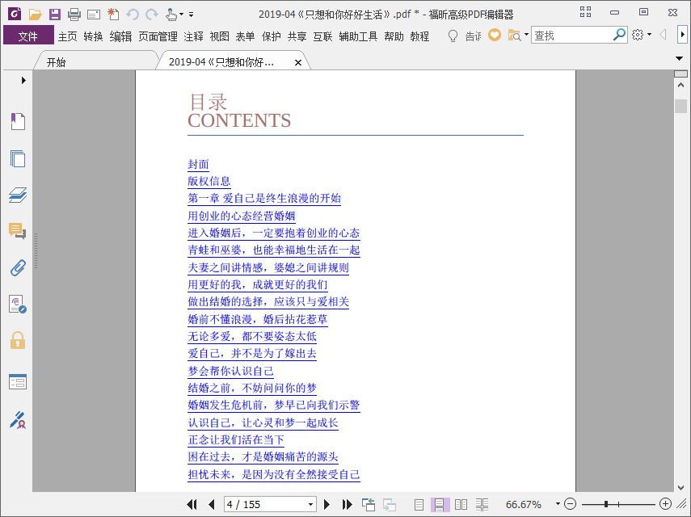Open the 封面 contents link
Viewport: 691px width, 517px height.
click(x=198, y=164)
